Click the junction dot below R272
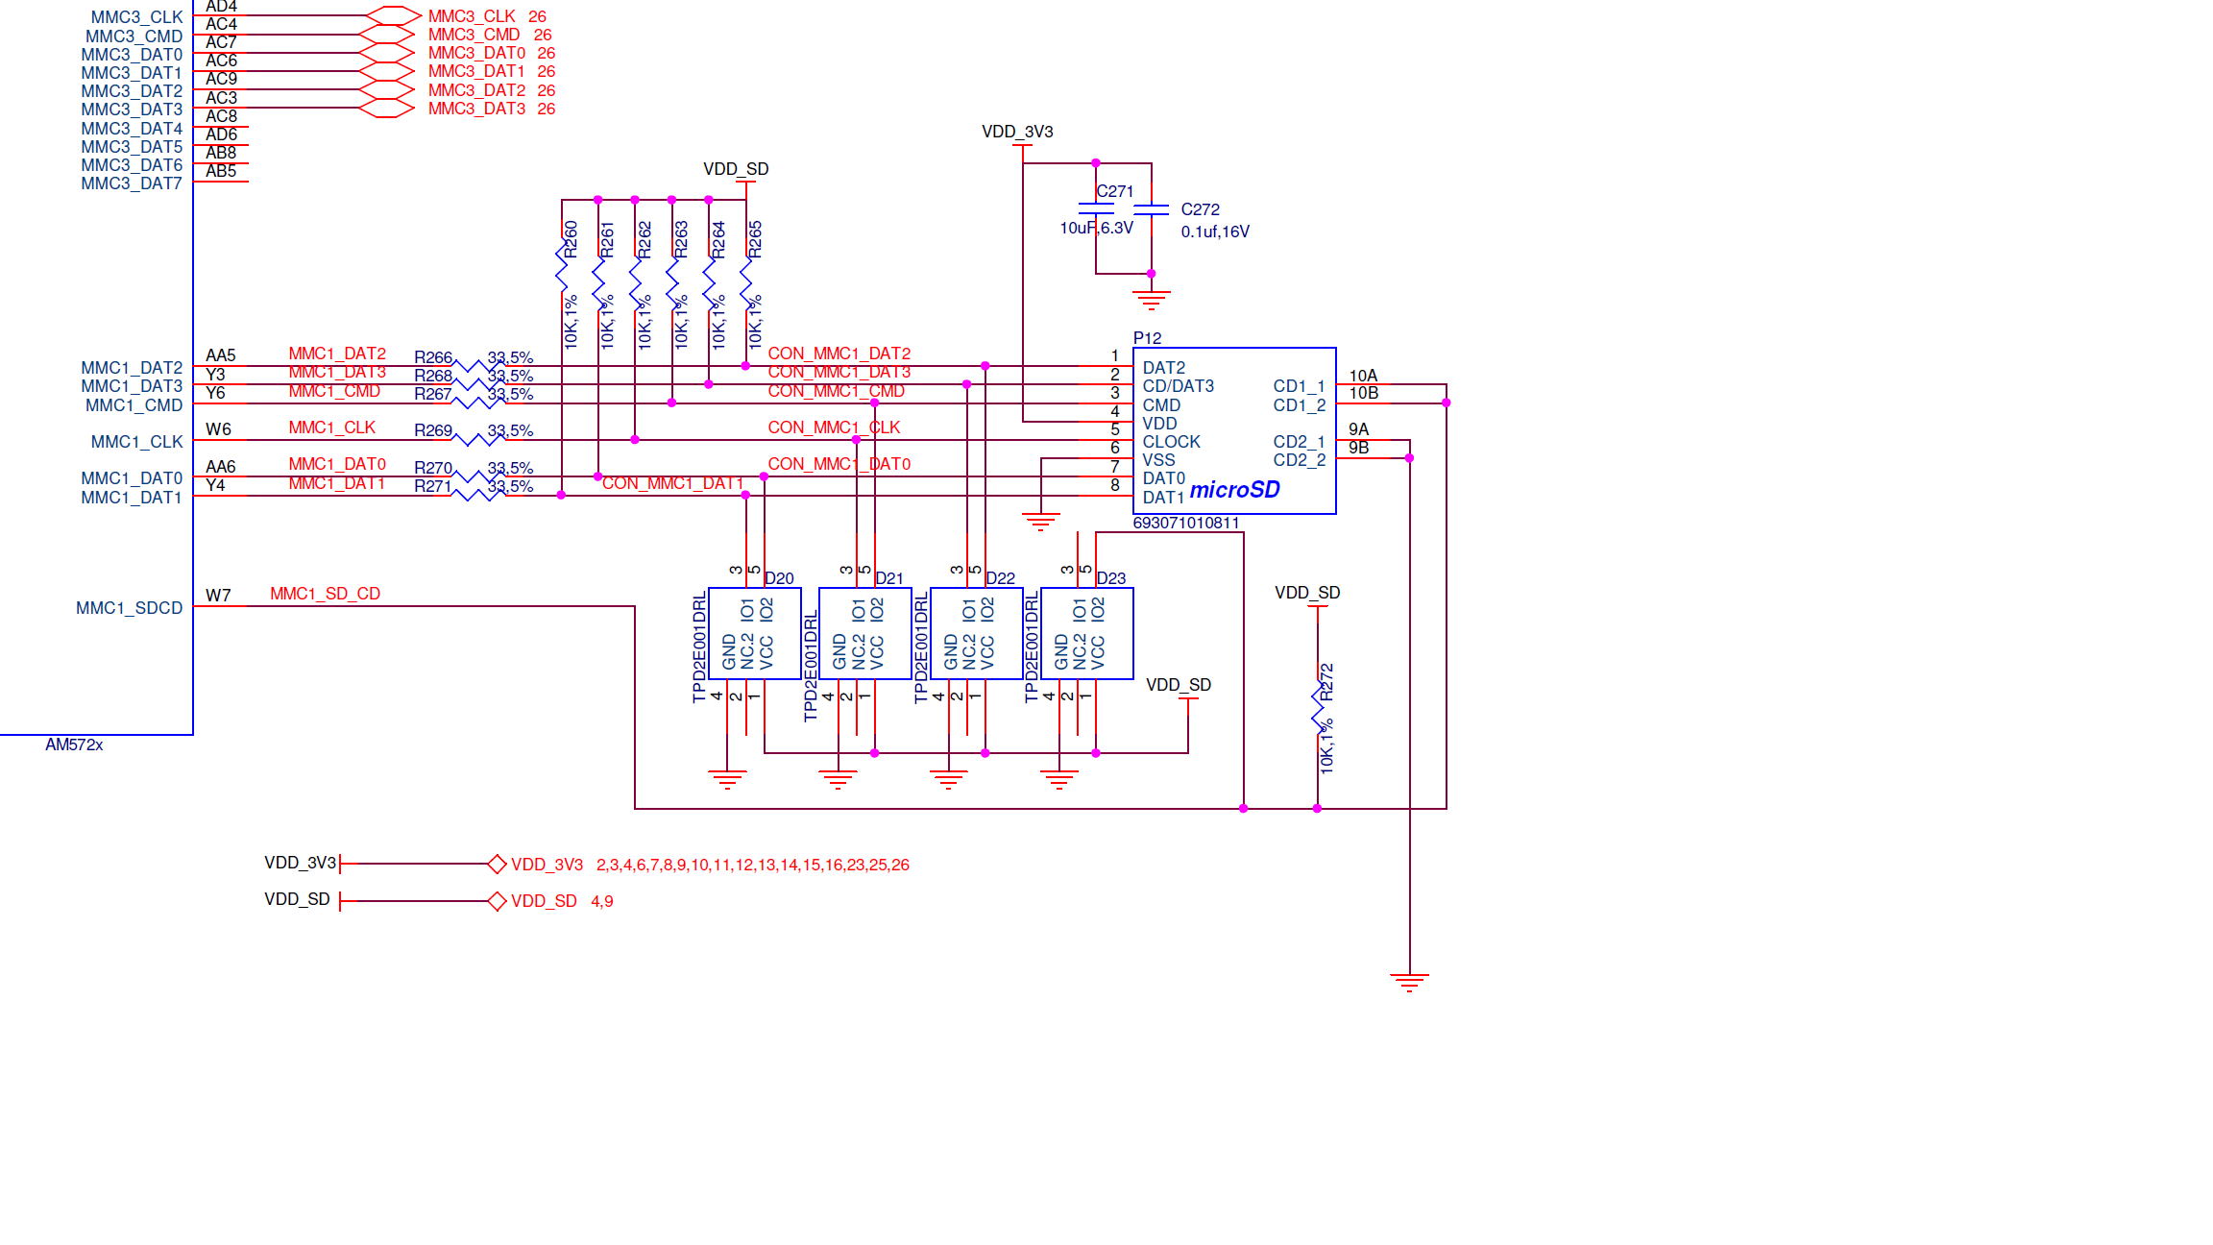Screen dimensions: 2213x1245 click(x=1317, y=808)
